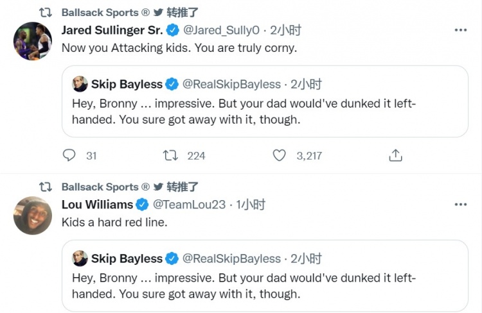
Task: Open more options for Sullinger's tweet
Action: click(460, 30)
